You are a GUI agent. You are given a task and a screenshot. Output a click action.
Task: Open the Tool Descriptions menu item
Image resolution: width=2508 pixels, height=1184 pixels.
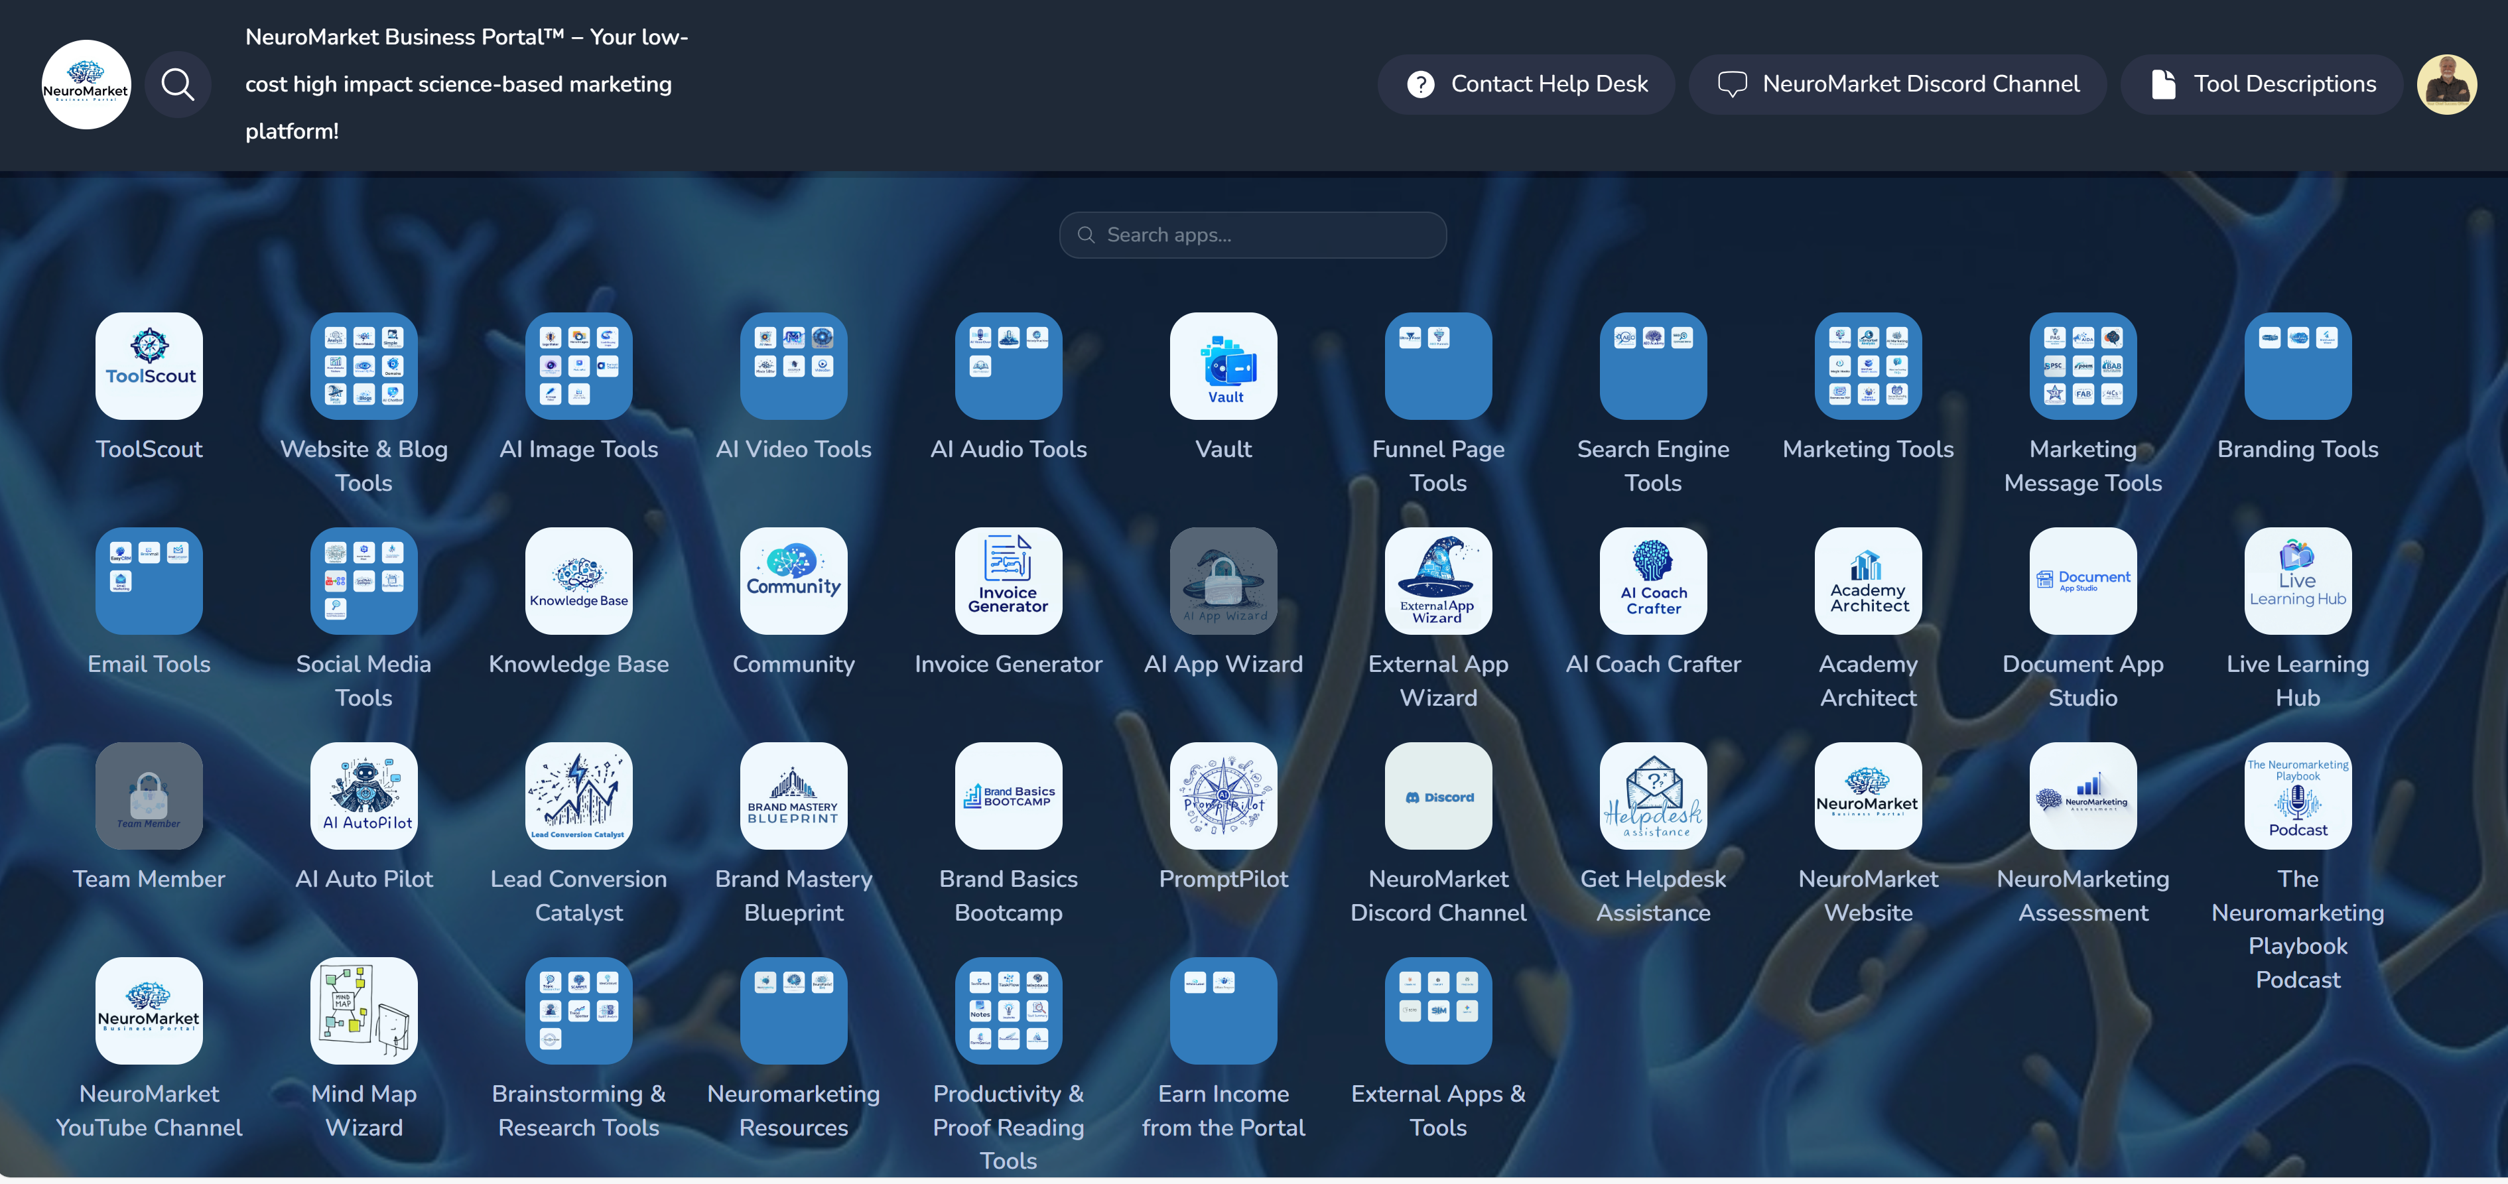pos(2262,85)
